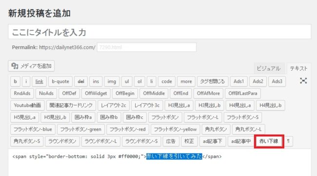Switch to the テキスト tab
The width and height of the screenshot is (317, 176).
click(x=298, y=69)
